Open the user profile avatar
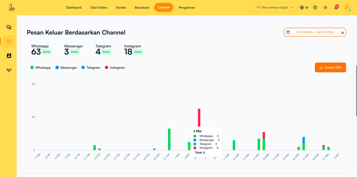This screenshot has width=357, height=177. 347,7
